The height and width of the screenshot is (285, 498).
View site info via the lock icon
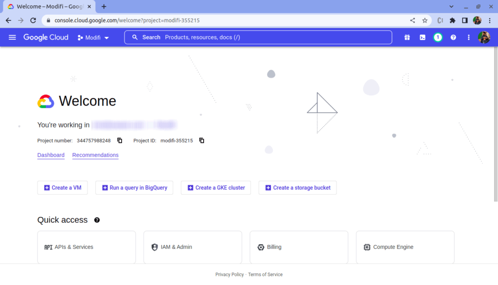pos(48,20)
